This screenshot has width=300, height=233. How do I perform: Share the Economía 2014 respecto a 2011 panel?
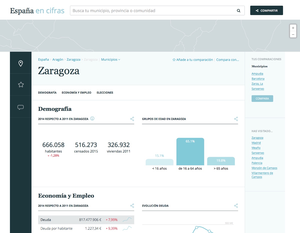(x=132, y=206)
